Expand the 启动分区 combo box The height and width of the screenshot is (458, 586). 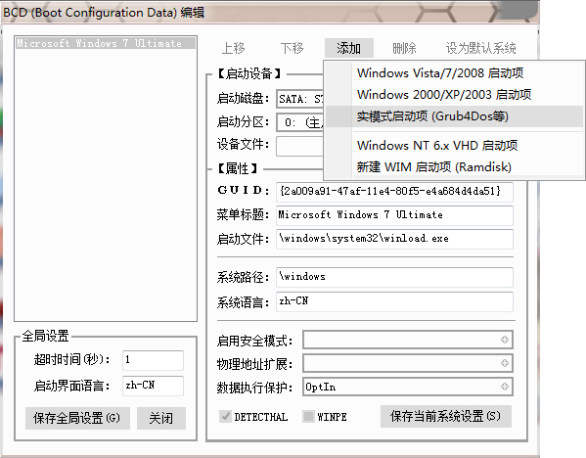tap(300, 122)
